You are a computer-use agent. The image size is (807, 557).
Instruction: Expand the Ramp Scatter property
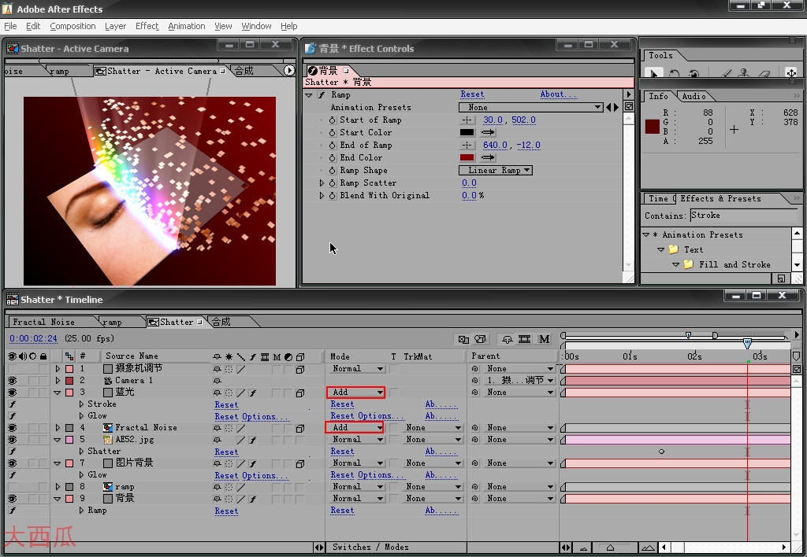click(x=322, y=183)
